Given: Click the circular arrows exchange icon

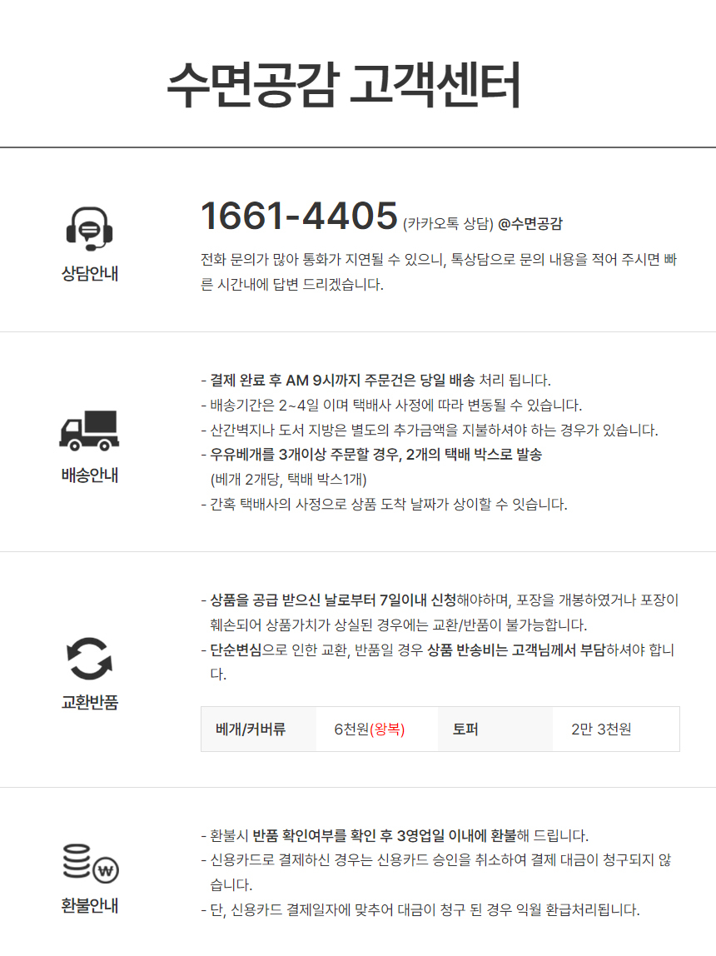Looking at the screenshot, I should (89, 657).
